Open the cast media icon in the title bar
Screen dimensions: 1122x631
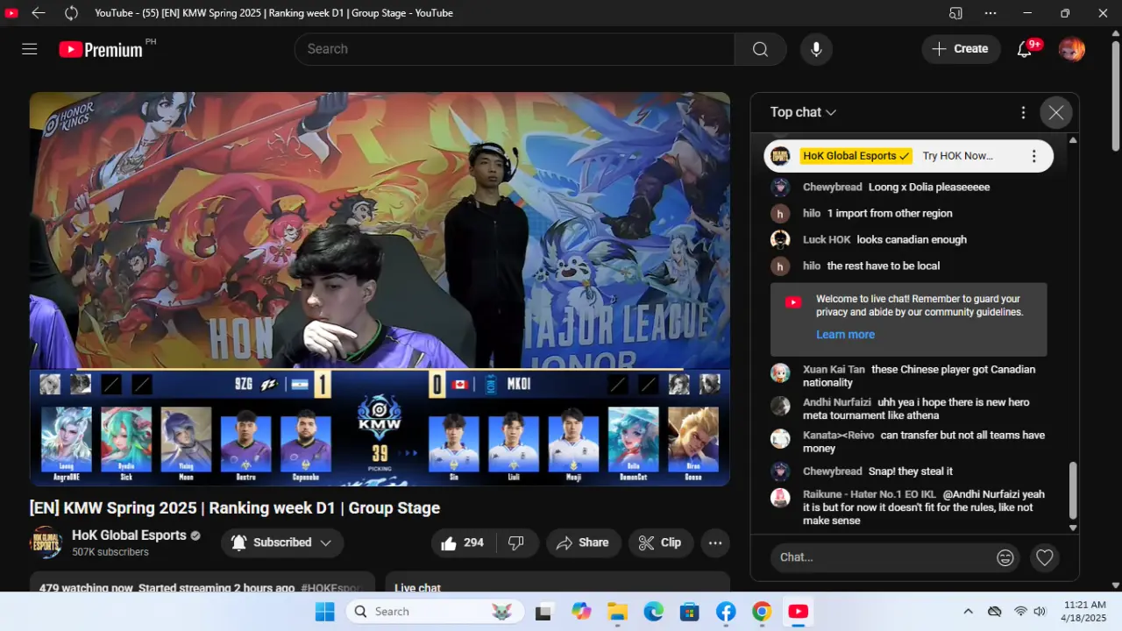[x=955, y=13]
